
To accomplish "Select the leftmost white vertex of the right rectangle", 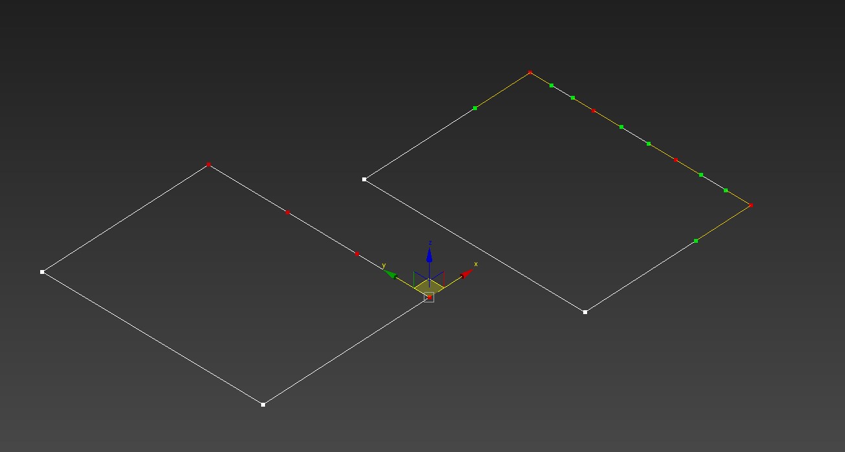I will 364,179.
